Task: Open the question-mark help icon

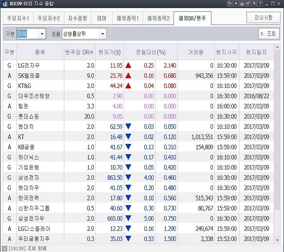Action: click(260, 4)
